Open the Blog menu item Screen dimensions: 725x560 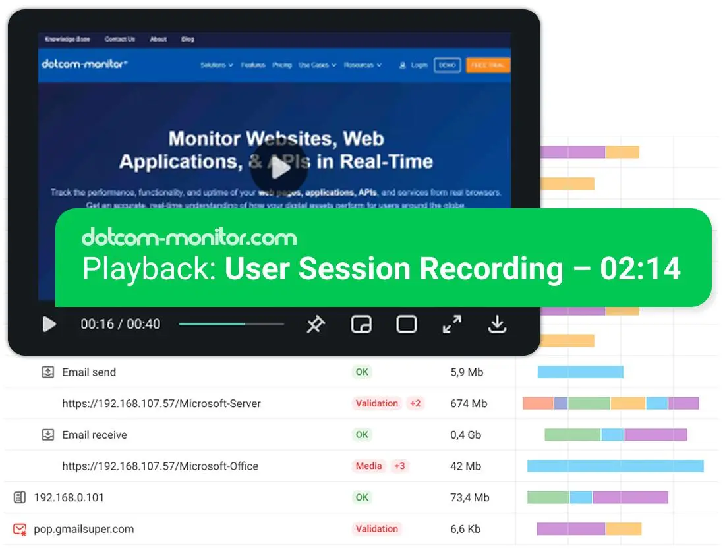coord(188,40)
